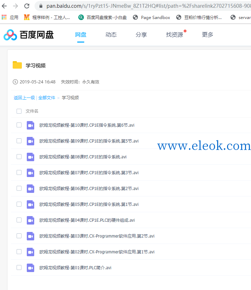Click 返回上一级 link
This screenshot has width=251, height=290.
pos(24,97)
